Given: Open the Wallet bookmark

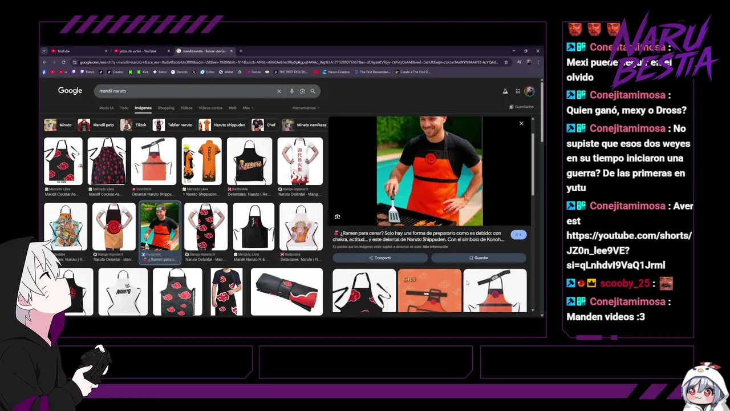Looking at the screenshot, I should point(226,72).
